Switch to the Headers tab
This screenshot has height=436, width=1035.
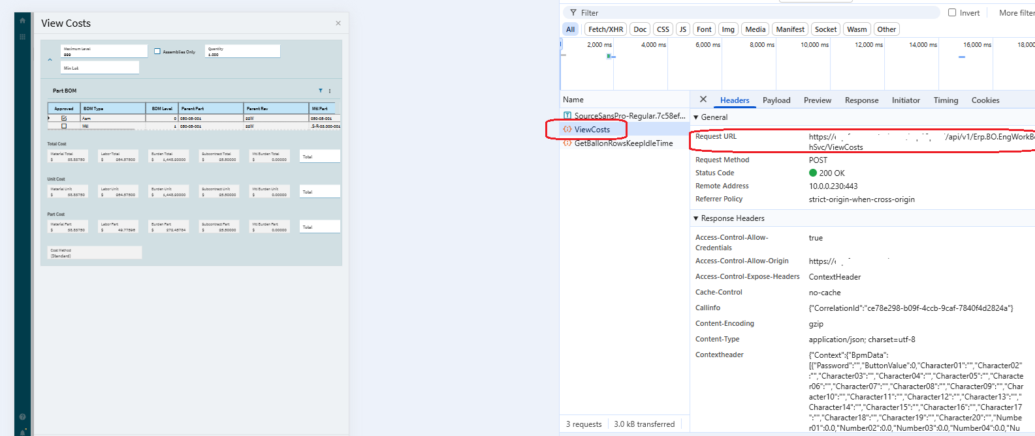coord(735,100)
